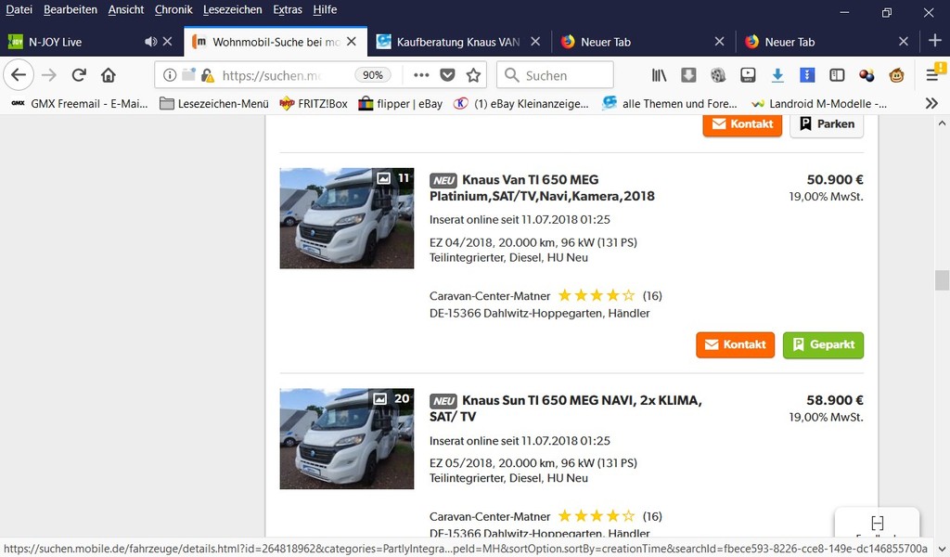Show more bookmarks with double chevron

pyautogui.click(x=931, y=104)
